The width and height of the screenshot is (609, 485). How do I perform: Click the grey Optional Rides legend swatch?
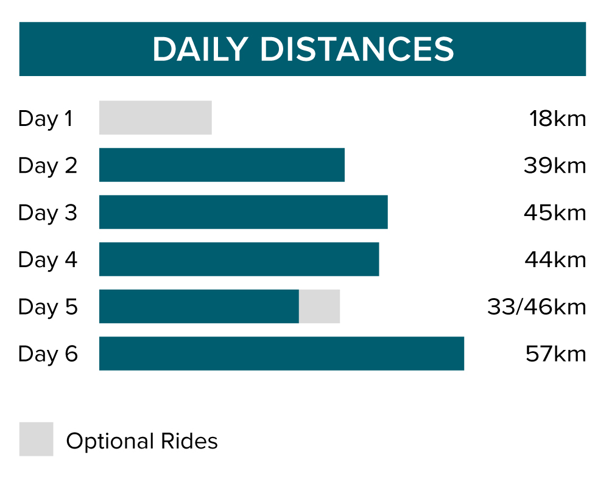[36, 439]
